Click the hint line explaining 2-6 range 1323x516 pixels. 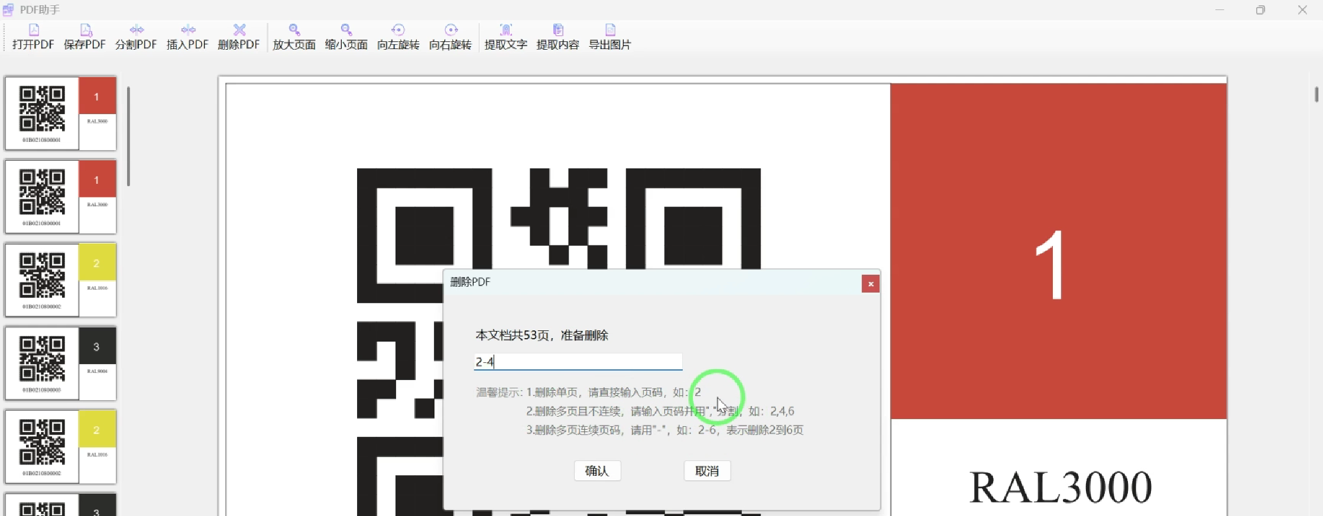tap(665, 430)
